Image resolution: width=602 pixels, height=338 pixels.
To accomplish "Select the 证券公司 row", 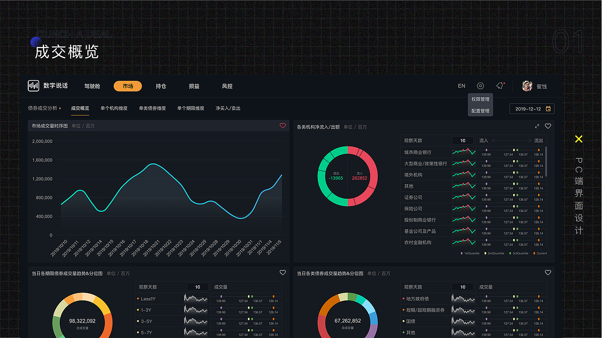I will coord(474,197).
